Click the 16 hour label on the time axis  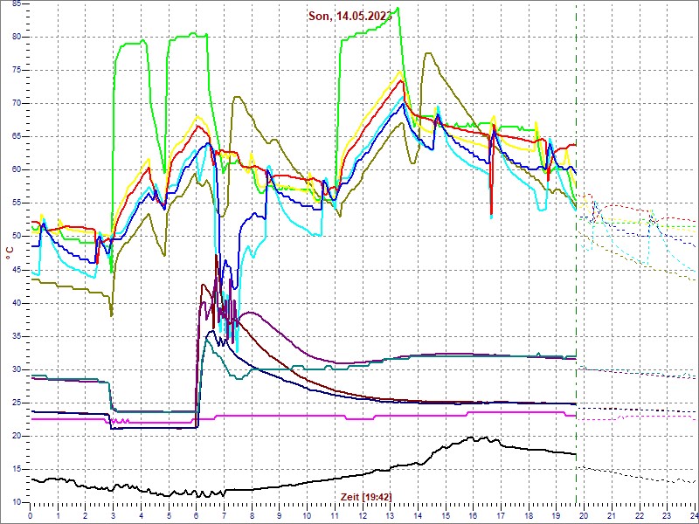474,515
